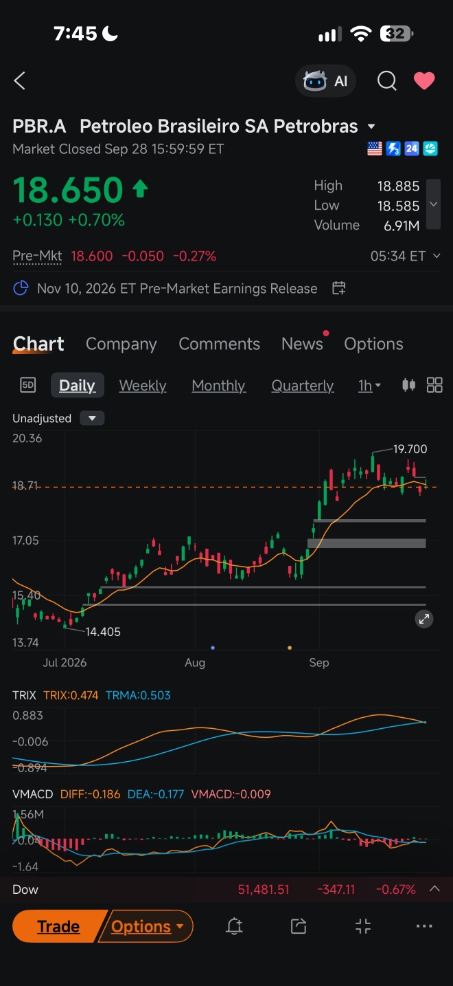The image size is (453, 986).
Task: Open the chart grid layout icon
Action: click(x=434, y=385)
